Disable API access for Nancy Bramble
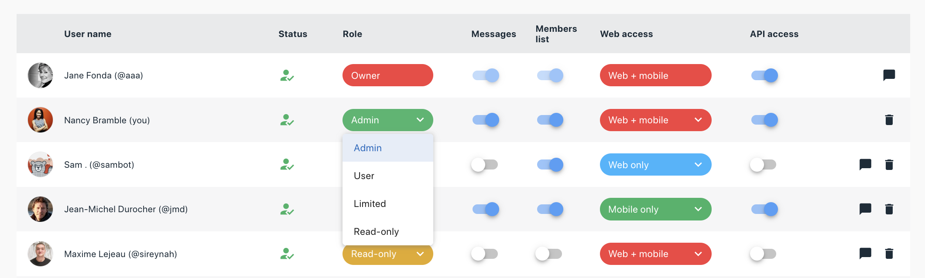 (764, 120)
